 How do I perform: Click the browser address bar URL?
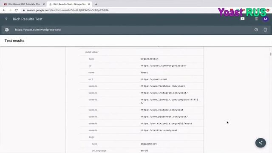tap(68, 10)
